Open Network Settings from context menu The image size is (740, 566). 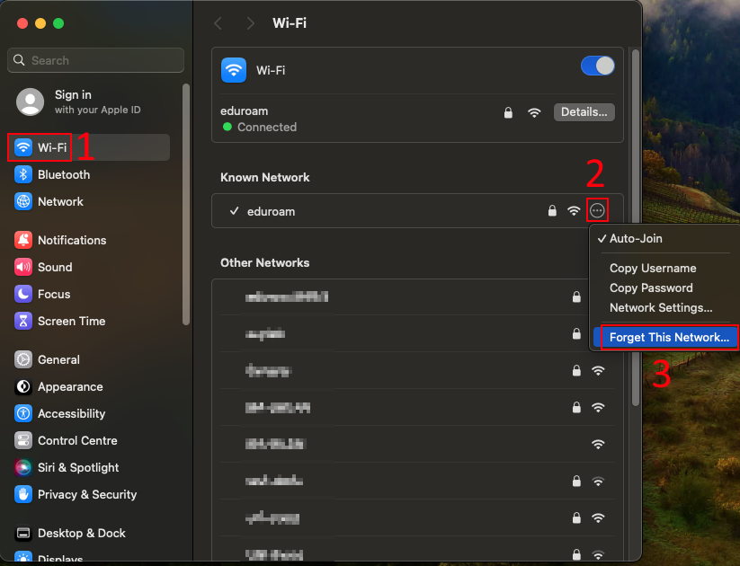[663, 307]
